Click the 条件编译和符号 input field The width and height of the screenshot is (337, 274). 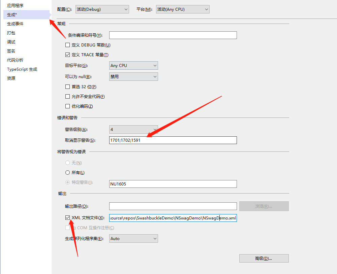point(173,35)
